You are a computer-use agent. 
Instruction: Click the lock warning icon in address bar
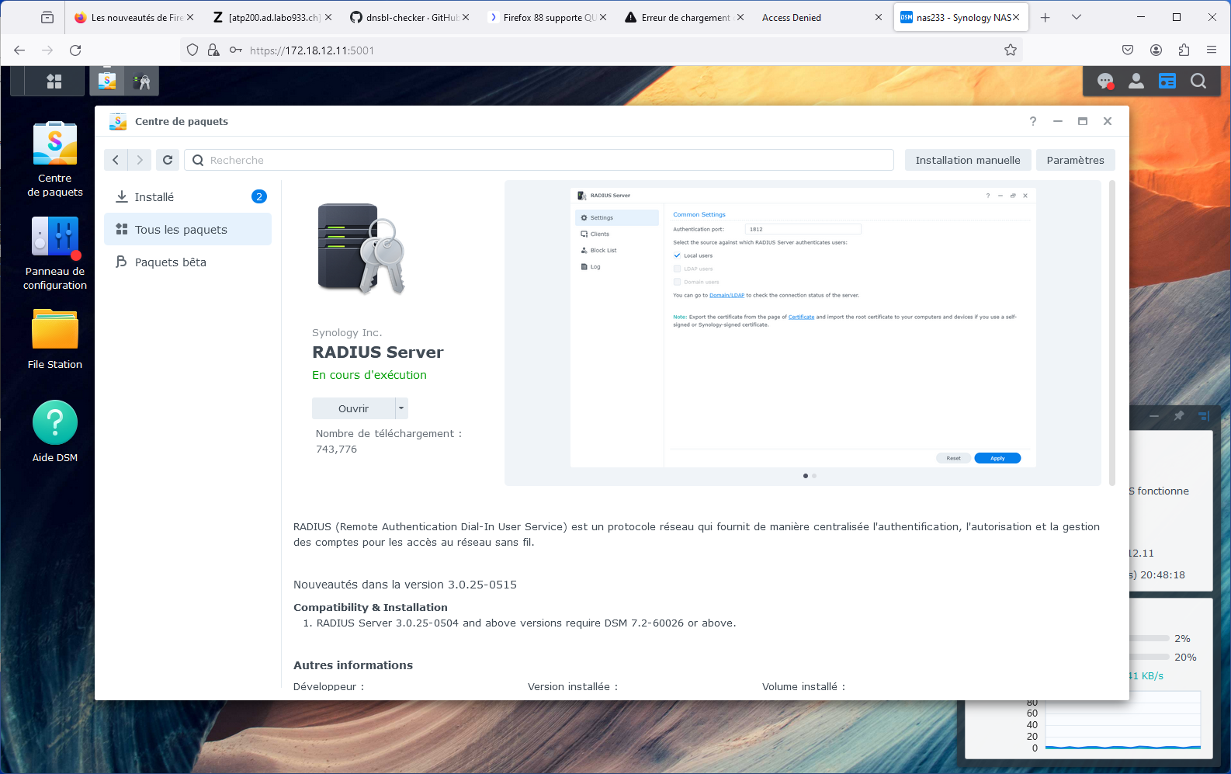tap(213, 50)
